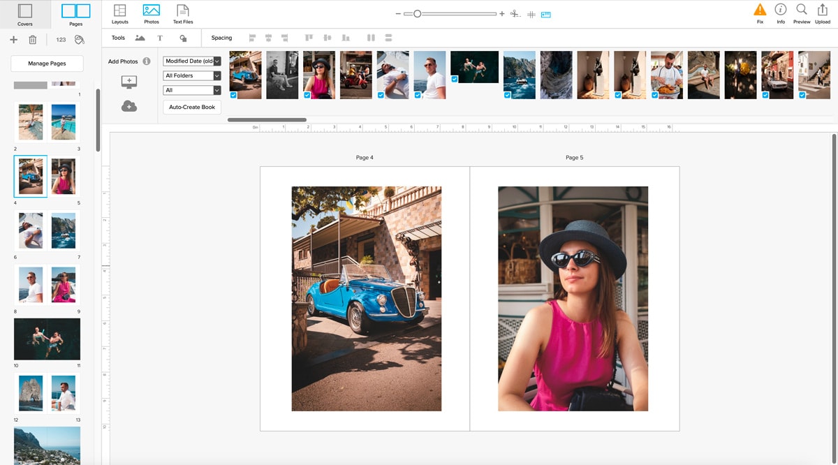The width and height of the screenshot is (838, 465).
Task: Add photos from computer icon
Action: pos(129,82)
